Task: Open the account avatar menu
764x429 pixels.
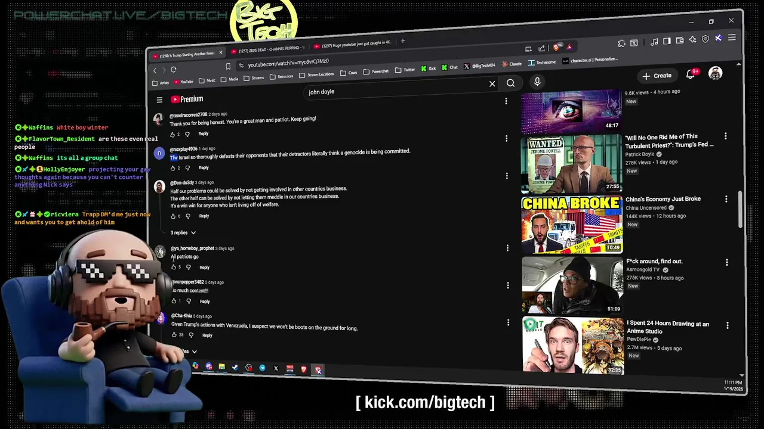Action: [715, 73]
